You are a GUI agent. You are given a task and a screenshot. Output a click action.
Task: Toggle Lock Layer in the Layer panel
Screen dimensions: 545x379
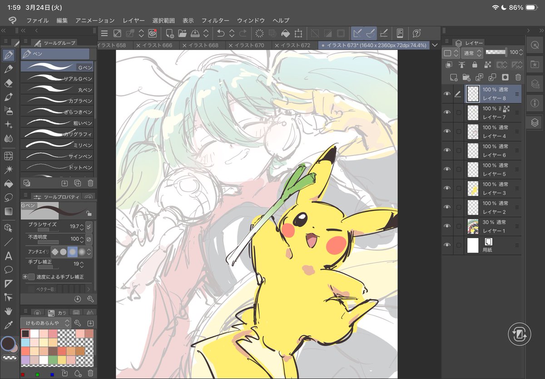[x=475, y=65]
